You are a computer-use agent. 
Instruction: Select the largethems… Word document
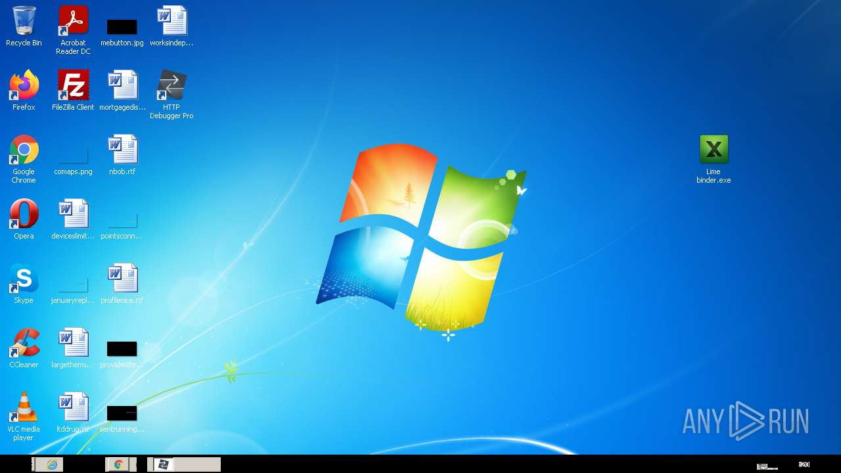(73, 348)
